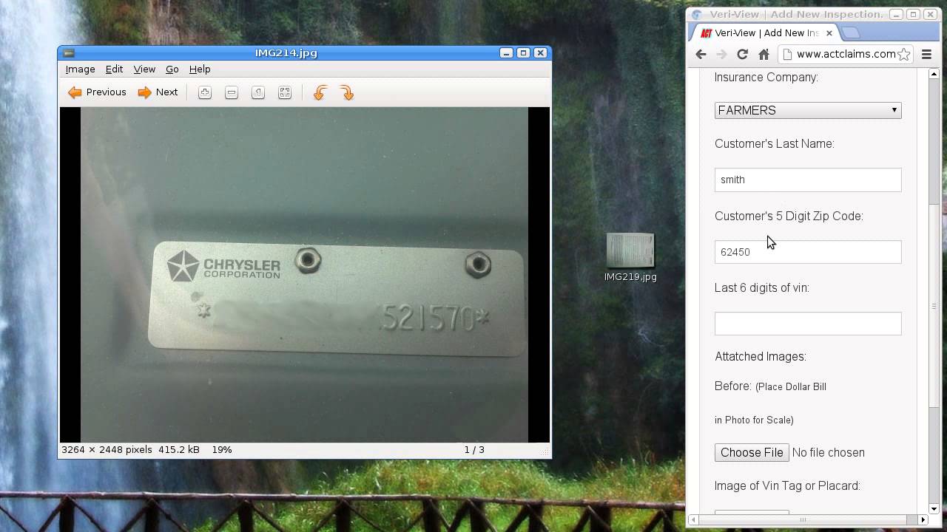Minimize the IMG214.jpg viewer window
The height and width of the screenshot is (532, 947).
tap(506, 52)
